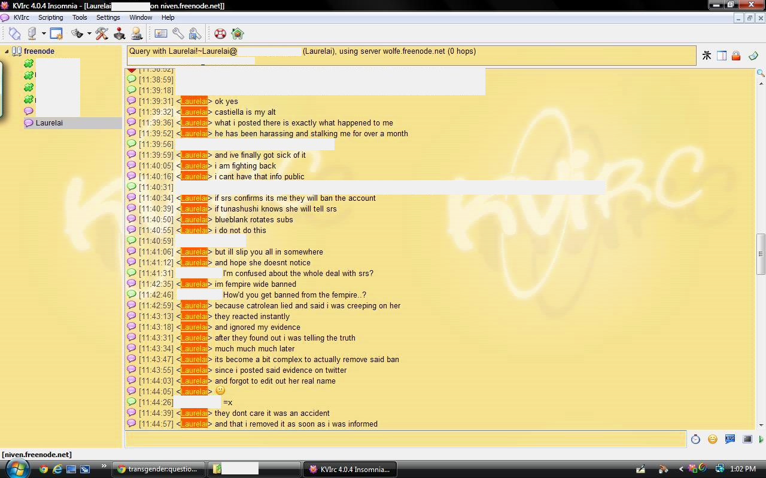
Task: Toggle encryption with the red padlock icon
Action: tap(735, 55)
